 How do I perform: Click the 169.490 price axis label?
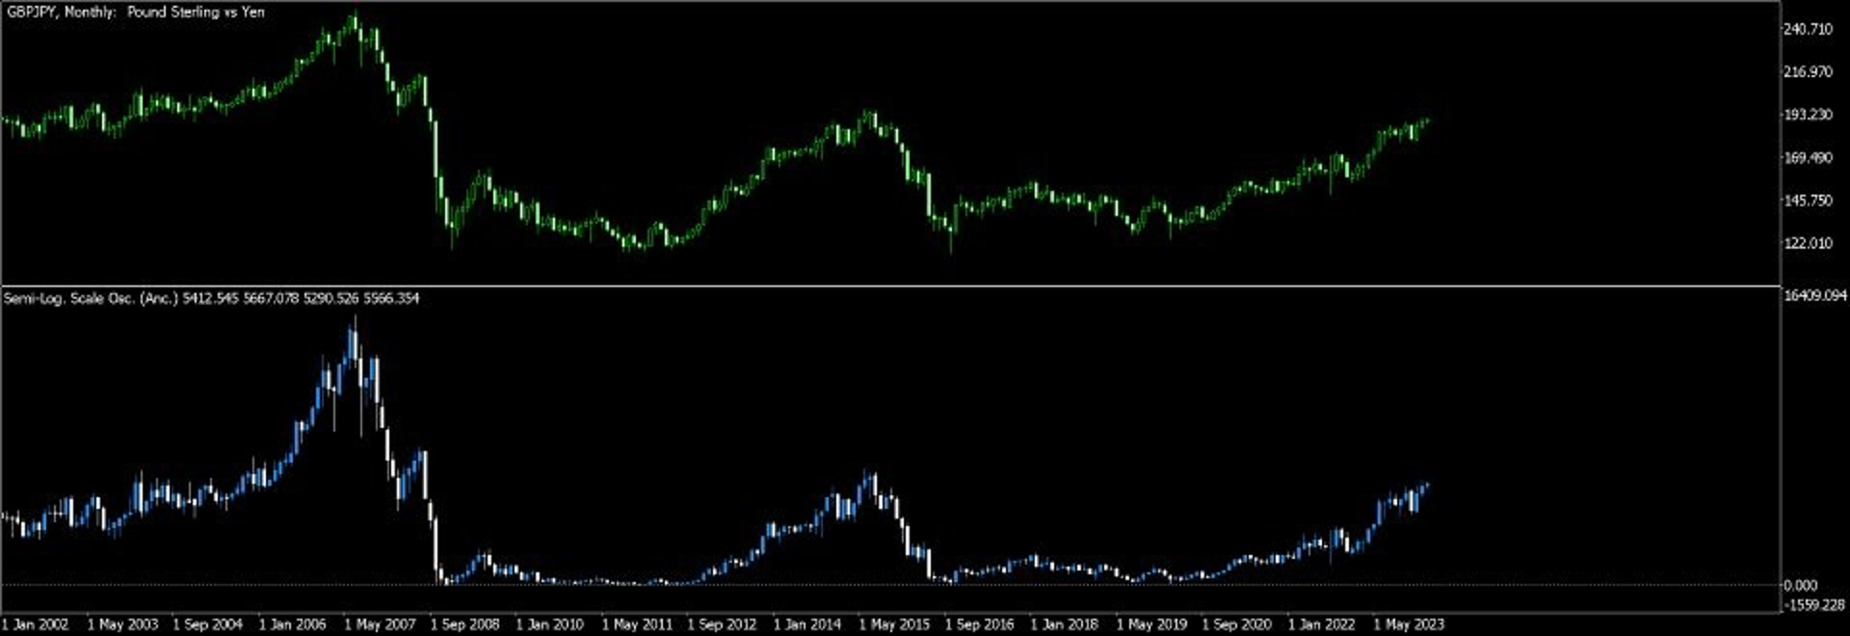[1808, 158]
